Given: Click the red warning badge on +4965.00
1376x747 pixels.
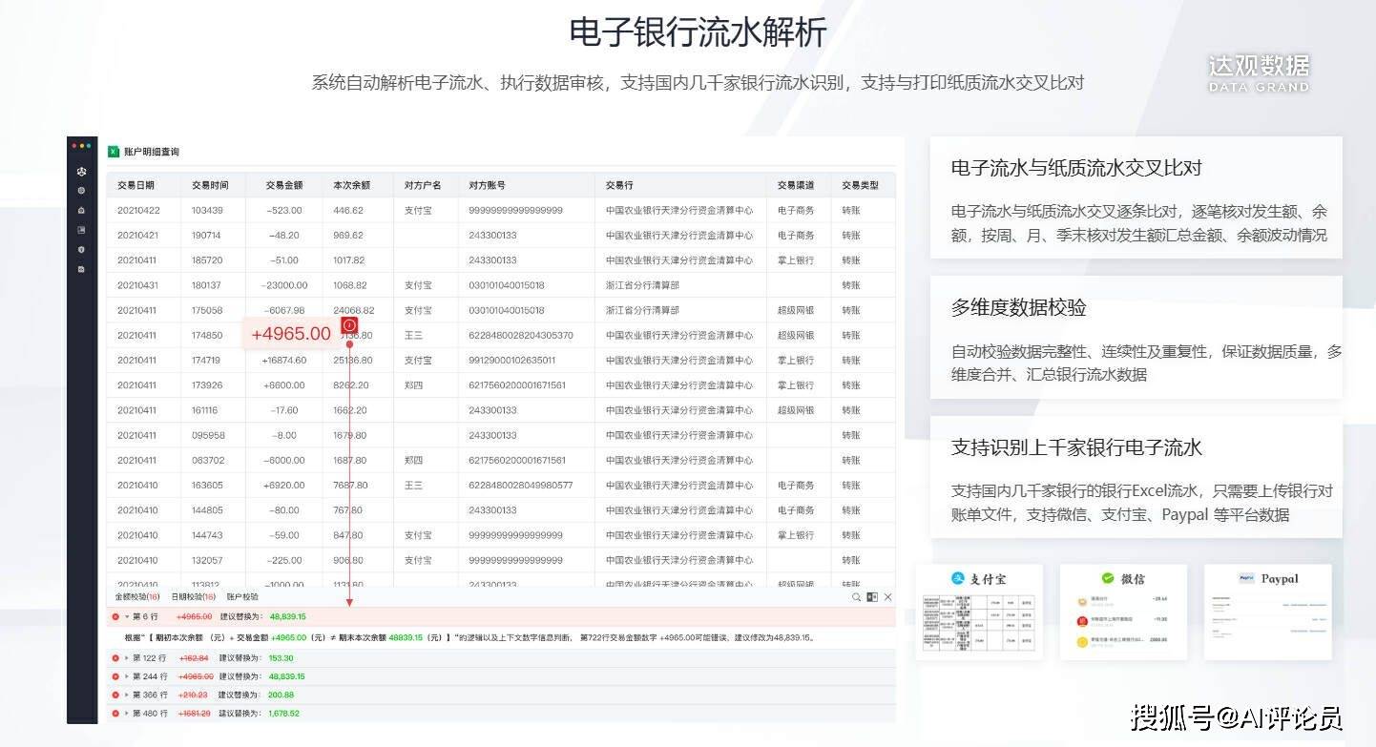Looking at the screenshot, I should click(349, 325).
